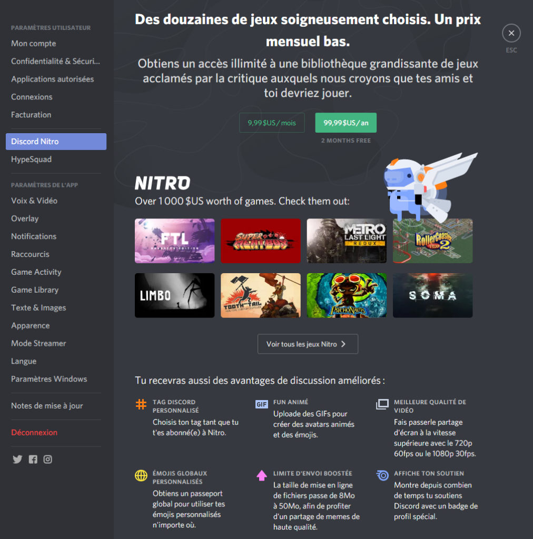Open Discord's Twitter icon link
Screen dimensions: 533x539
pyautogui.click(x=17, y=460)
